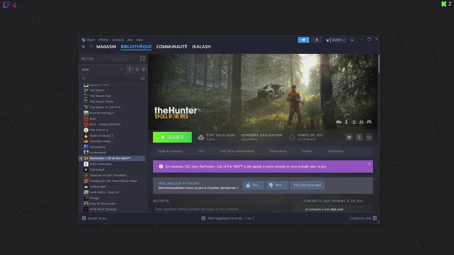Switch to the COMMUNAUTÉ tab

(x=172, y=46)
